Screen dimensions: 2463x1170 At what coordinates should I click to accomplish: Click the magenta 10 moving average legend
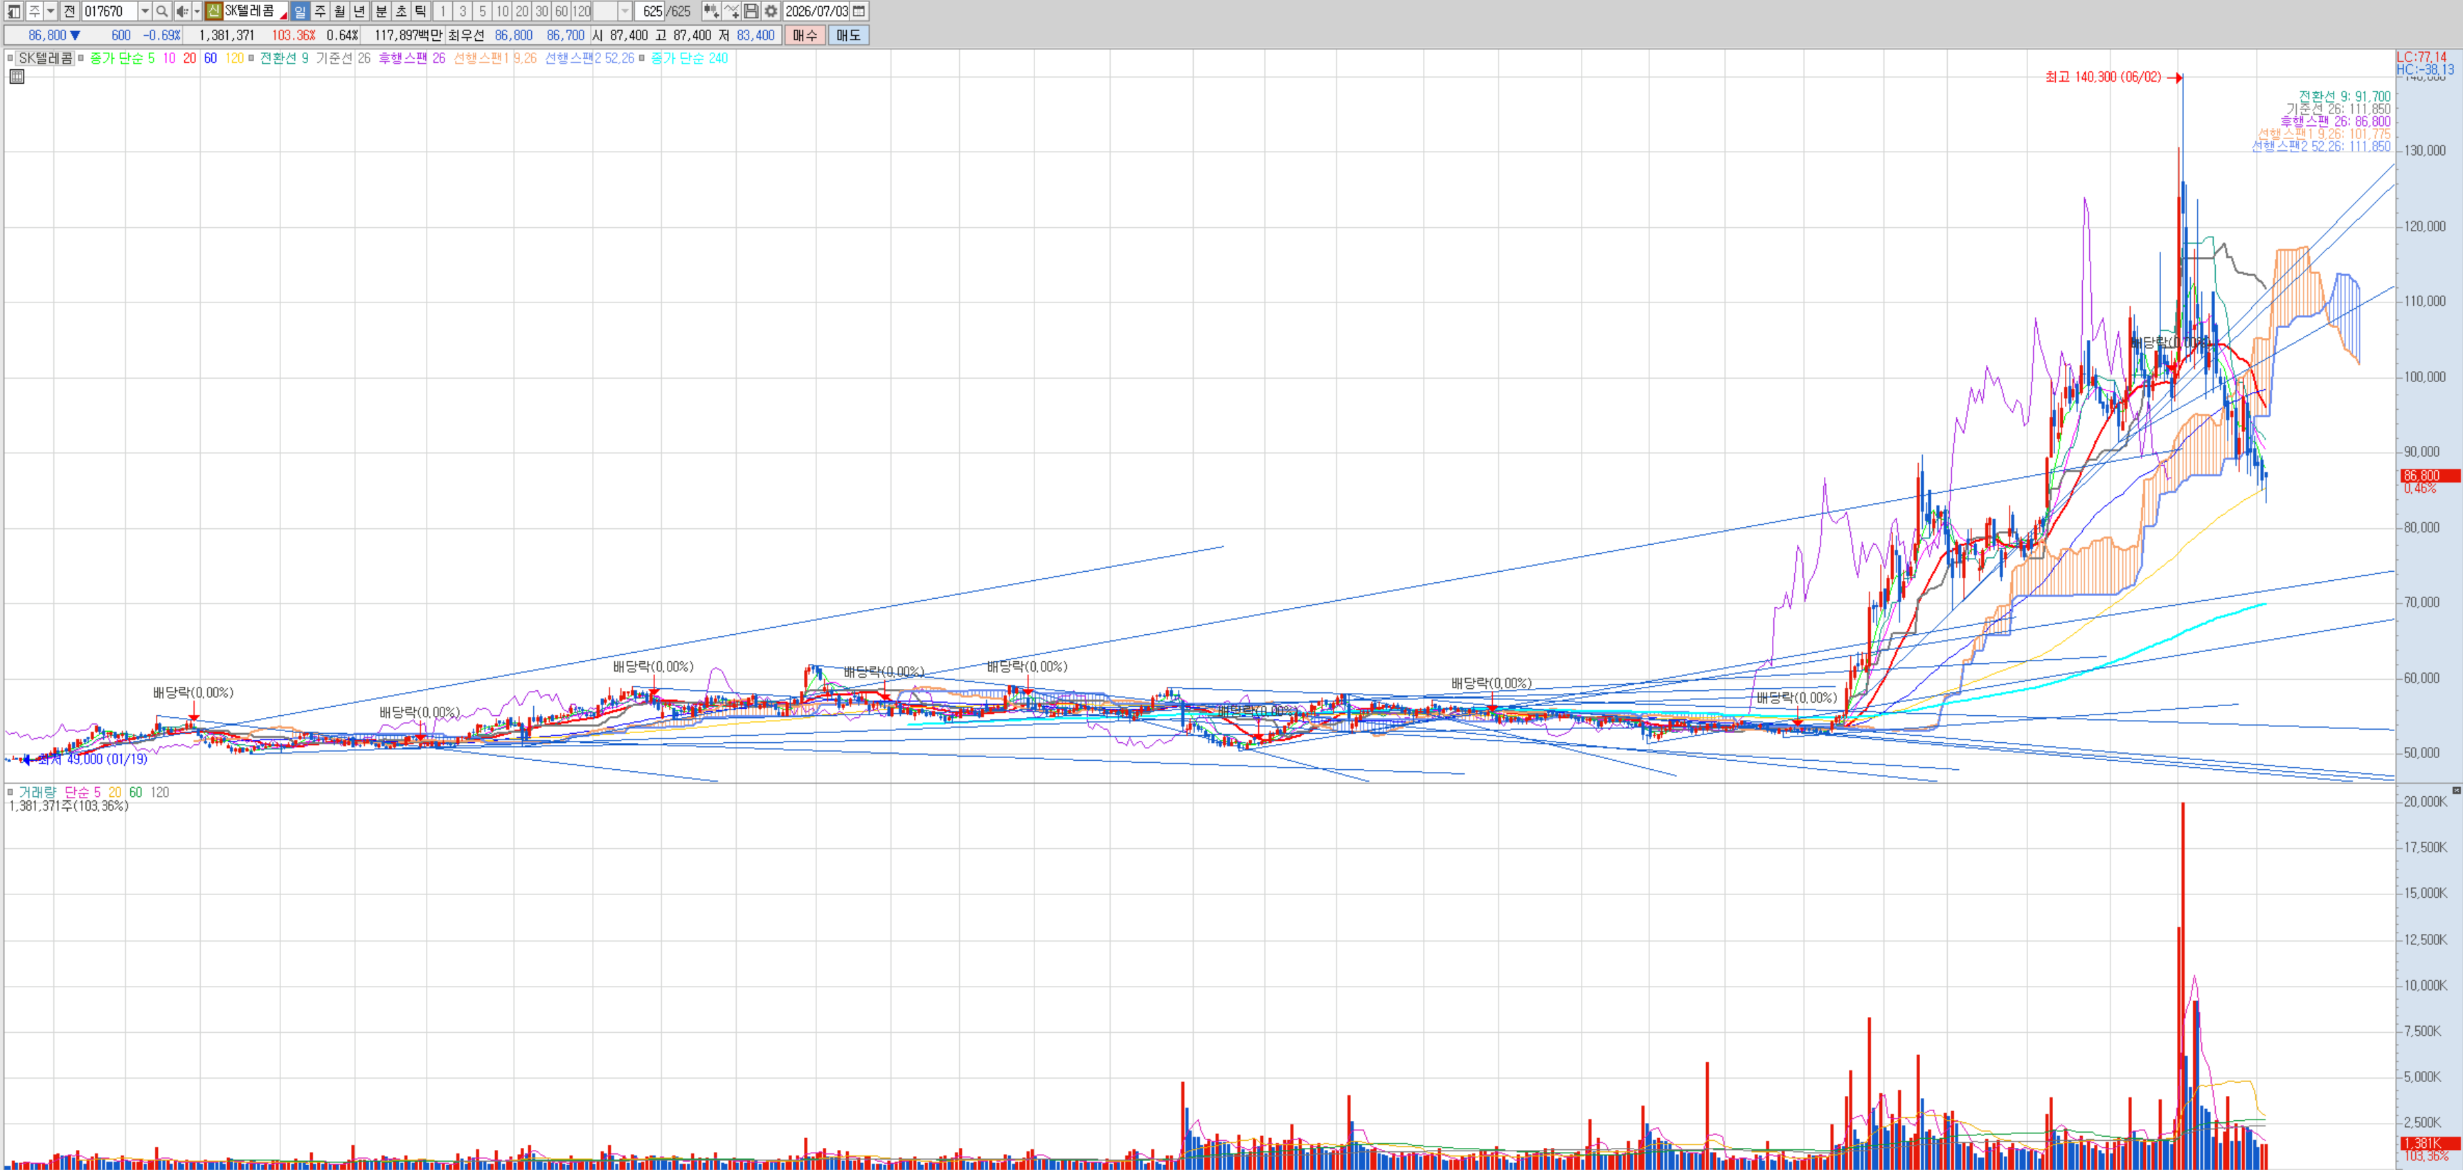pyautogui.click(x=168, y=58)
